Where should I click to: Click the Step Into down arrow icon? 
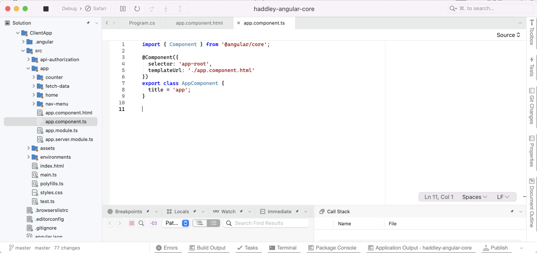click(x=166, y=9)
